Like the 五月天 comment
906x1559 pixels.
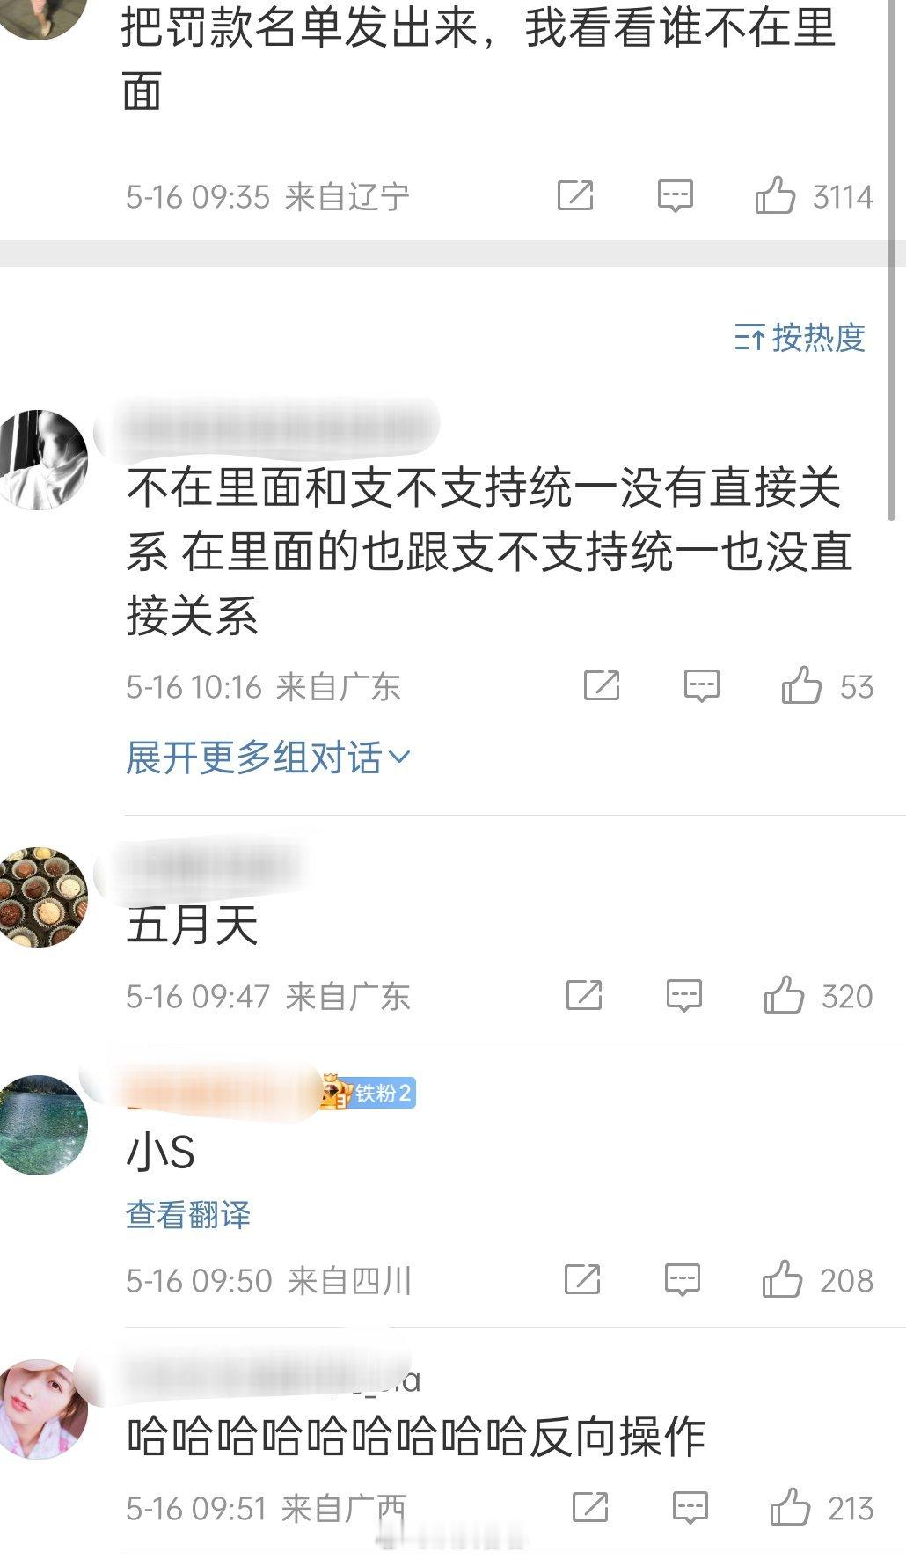click(x=784, y=996)
